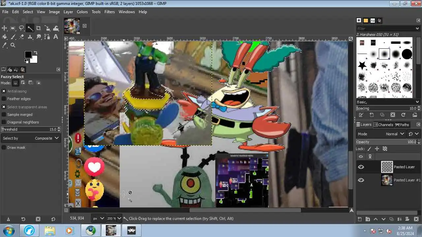Toggle the Antialiasing checkbox

[x=4, y=91]
